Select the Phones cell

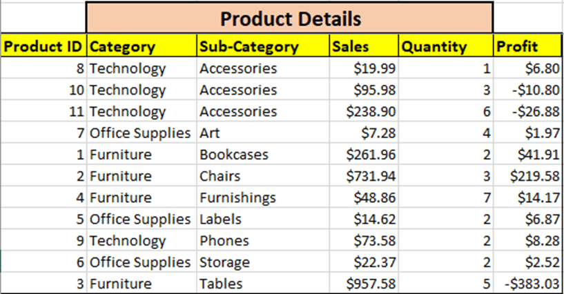click(263, 240)
